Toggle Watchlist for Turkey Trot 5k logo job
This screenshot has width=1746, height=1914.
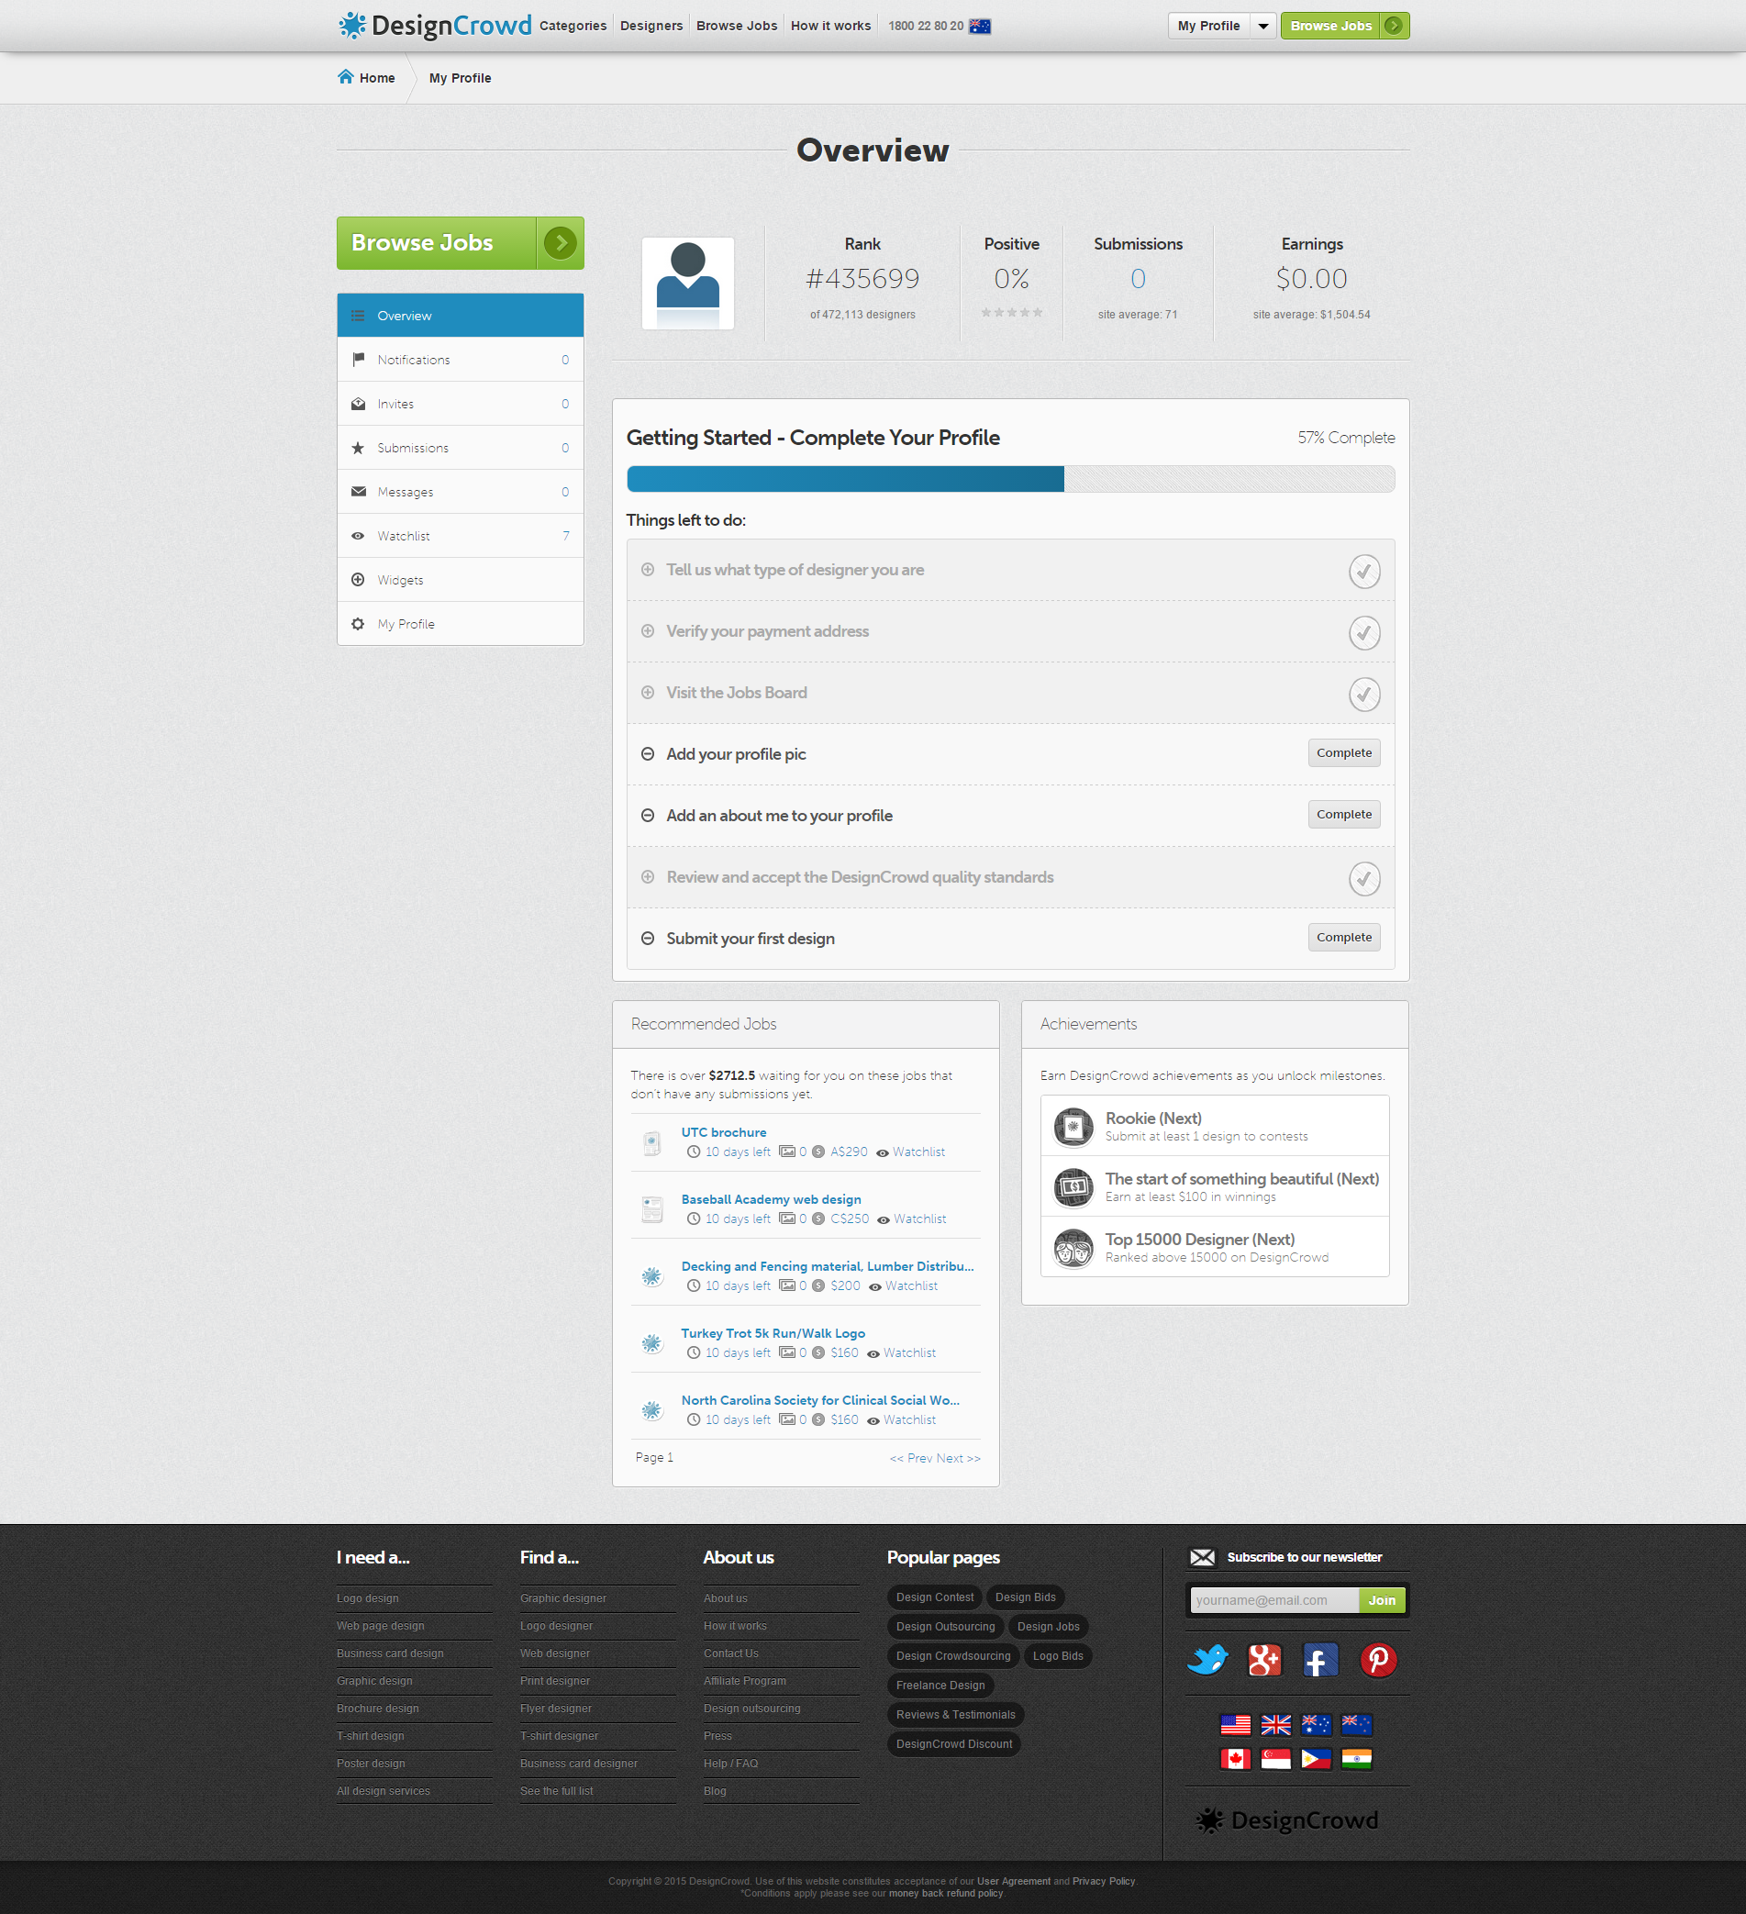[x=908, y=1352]
